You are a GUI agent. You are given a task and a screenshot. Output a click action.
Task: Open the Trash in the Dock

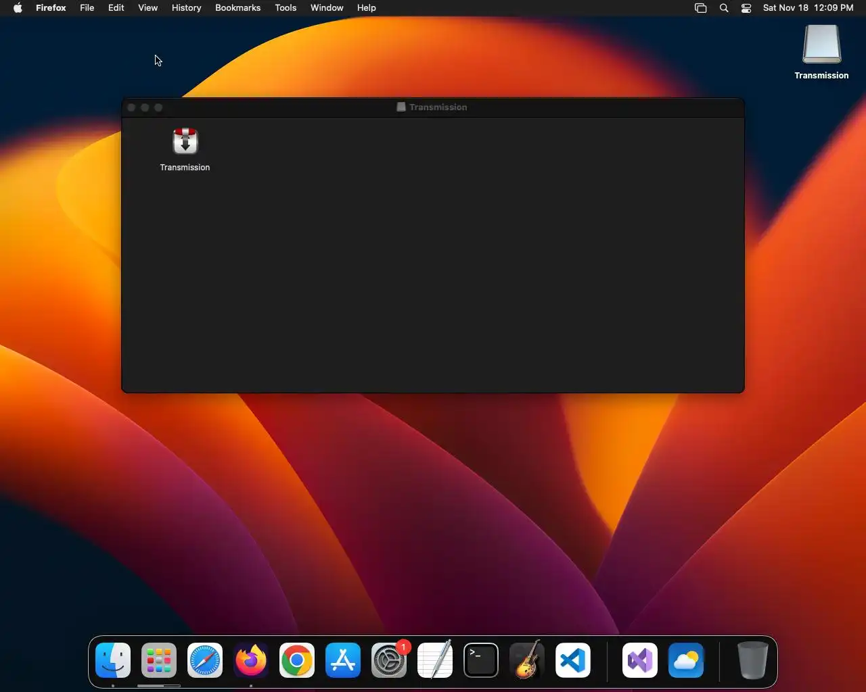[x=752, y=660]
